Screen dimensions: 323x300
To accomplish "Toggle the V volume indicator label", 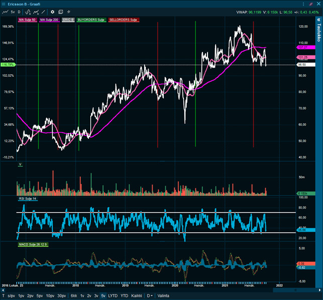I will (x=20, y=164).
